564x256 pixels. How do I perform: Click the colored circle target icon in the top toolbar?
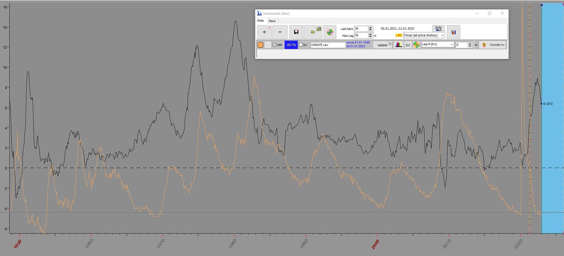(330, 32)
